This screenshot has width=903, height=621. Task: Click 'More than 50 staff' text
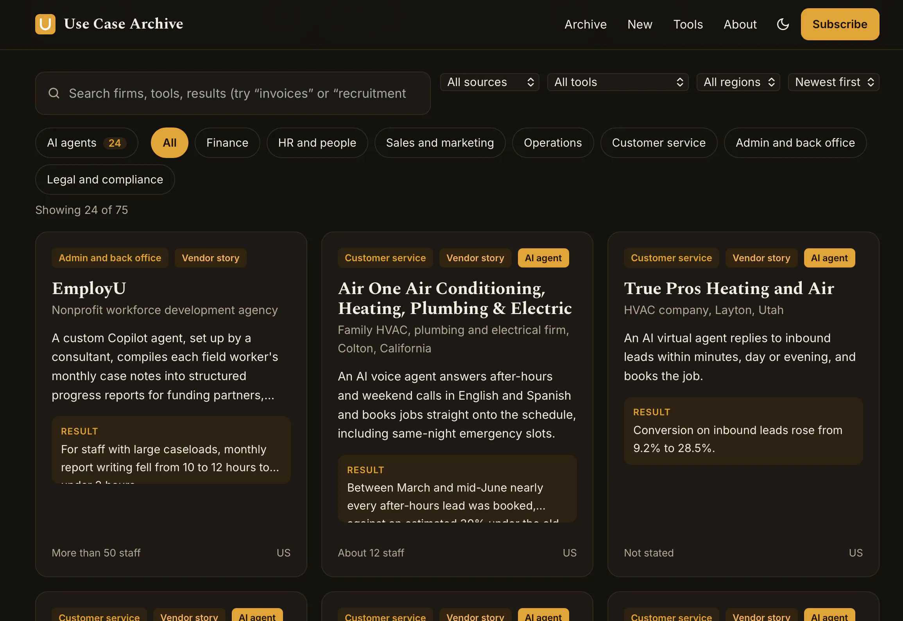(96, 553)
